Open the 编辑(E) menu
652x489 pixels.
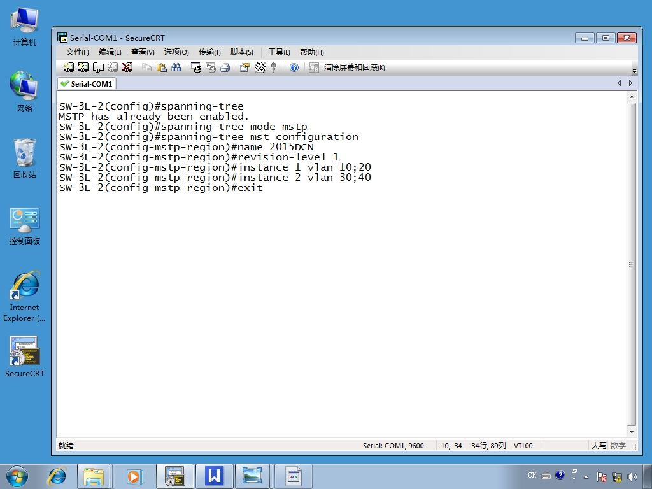(x=110, y=52)
